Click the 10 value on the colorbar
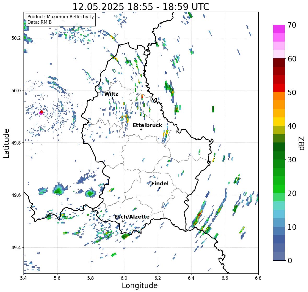 coord(292,227)
